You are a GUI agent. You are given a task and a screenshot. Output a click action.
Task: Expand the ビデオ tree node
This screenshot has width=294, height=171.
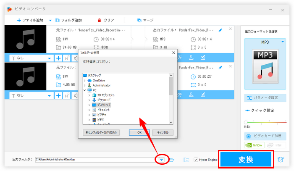pyautogui.click(x=89, y=120)
